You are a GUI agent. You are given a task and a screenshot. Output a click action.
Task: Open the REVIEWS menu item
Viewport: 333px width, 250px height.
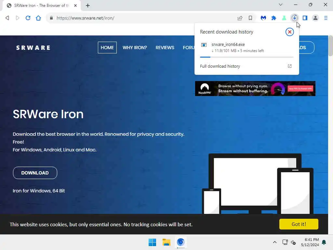(x=165, y=48)
